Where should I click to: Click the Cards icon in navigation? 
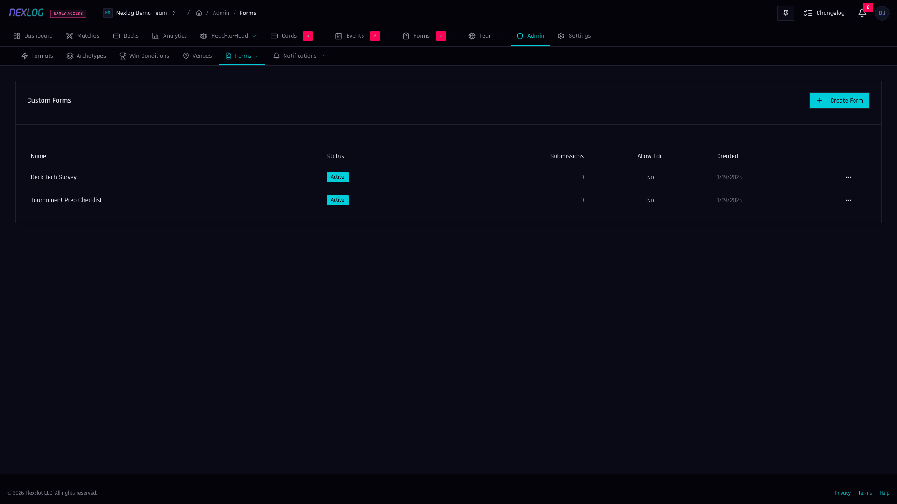[274, 36]
